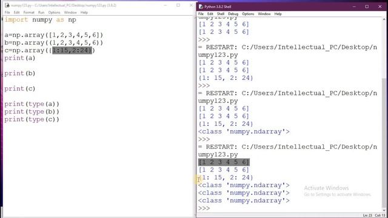Click the Python Shell window title text
The height and width of the screenshot is (218, 388).
[x=218, y=7]
